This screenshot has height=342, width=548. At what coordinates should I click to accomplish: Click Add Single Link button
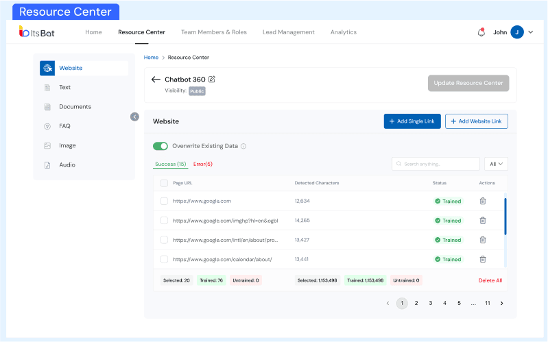pyautogui.click(x=412, y=121)
